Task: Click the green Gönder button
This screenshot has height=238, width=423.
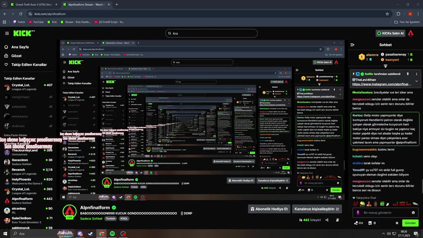Action: coord(410,223)
